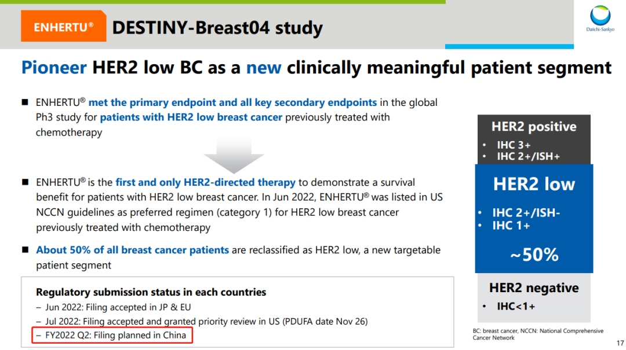Screen dimensions: 626x350
Task: Click the Jul 2022 US priority review line
Action: point(202,321)
